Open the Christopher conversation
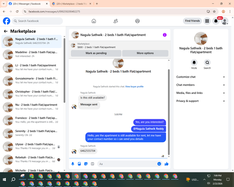Viewport: 234px width, 187px height. (x=32, y=94)
